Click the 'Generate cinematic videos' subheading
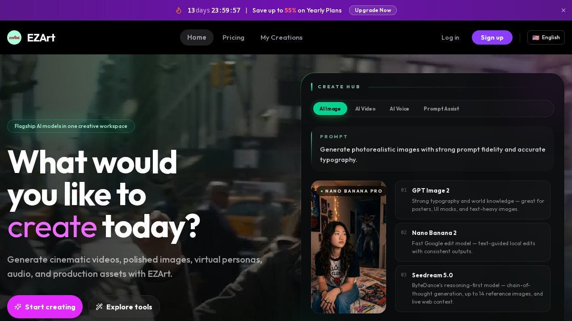572x321 pixels. click(135, 267)
